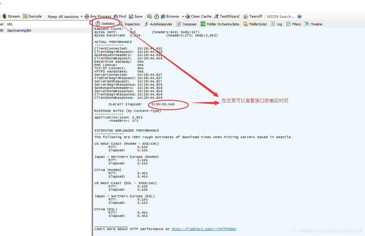Viewport: 365px width, 236px height.
Task: Click the Overall Elapsed value 0:00:00.040
Action: pos(163,104)
